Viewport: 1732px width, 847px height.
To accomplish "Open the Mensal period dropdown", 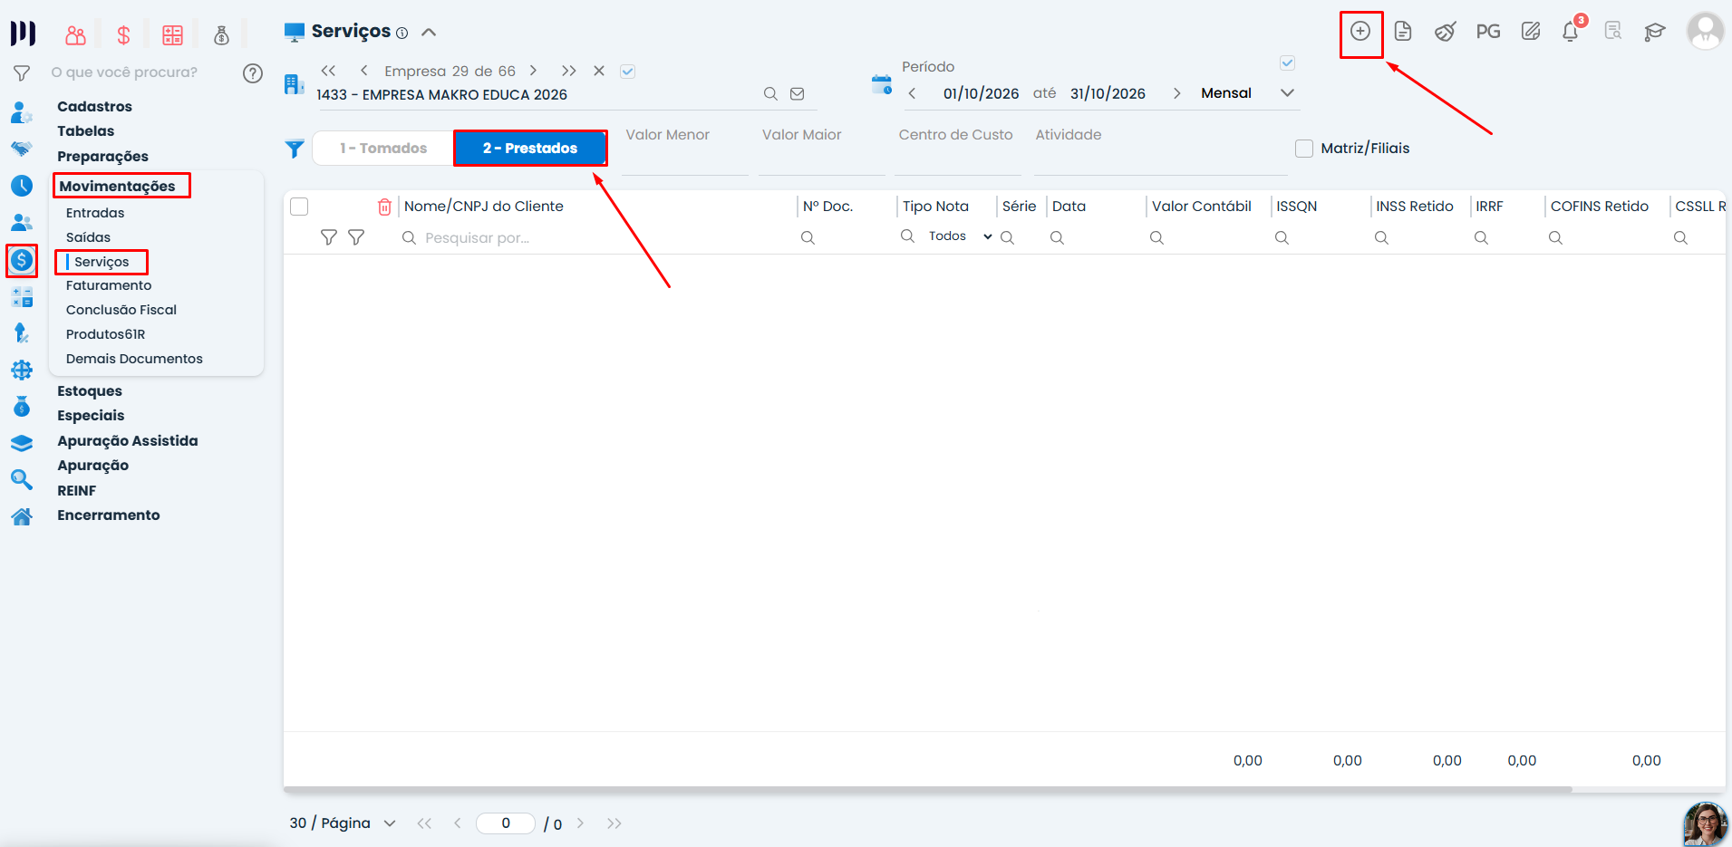I will (x=1248, y=93).
